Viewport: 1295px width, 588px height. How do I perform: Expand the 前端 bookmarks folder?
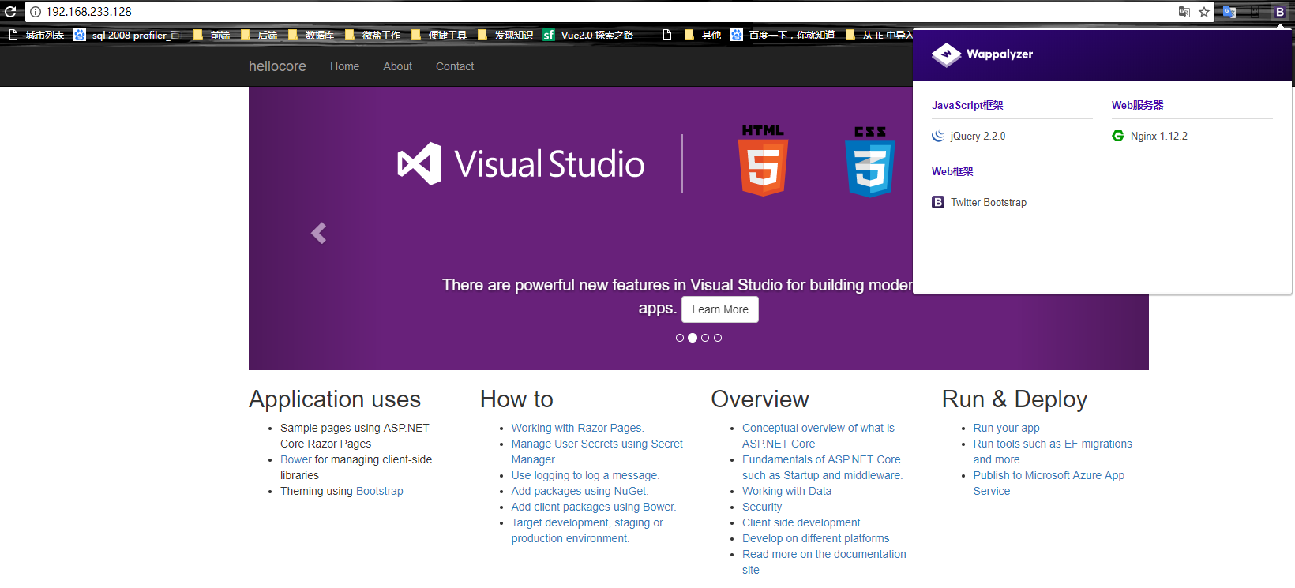click(x=212, y=35)
